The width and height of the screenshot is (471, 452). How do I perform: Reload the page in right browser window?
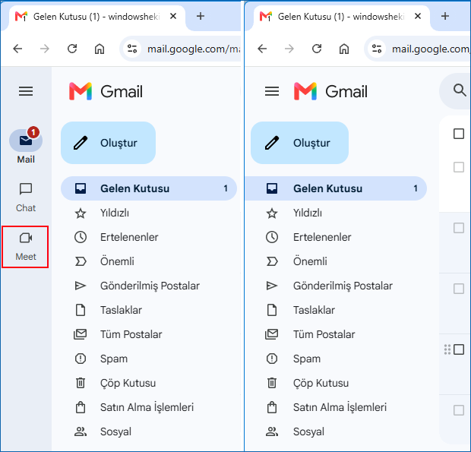pyautogui.click(x=317, y=49)
